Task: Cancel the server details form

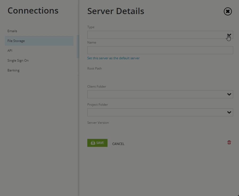Action: (118, 144)
